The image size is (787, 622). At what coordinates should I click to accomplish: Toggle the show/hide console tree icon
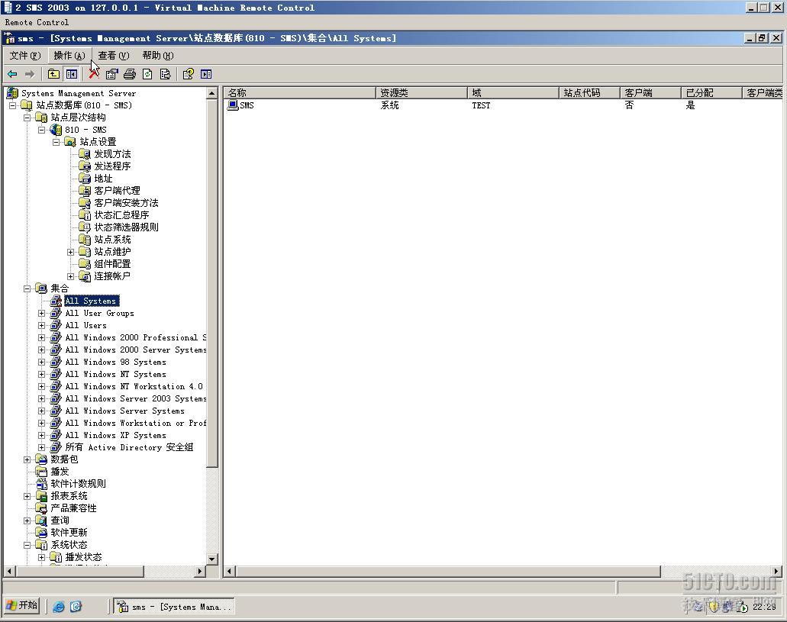[x=72, y=74]
